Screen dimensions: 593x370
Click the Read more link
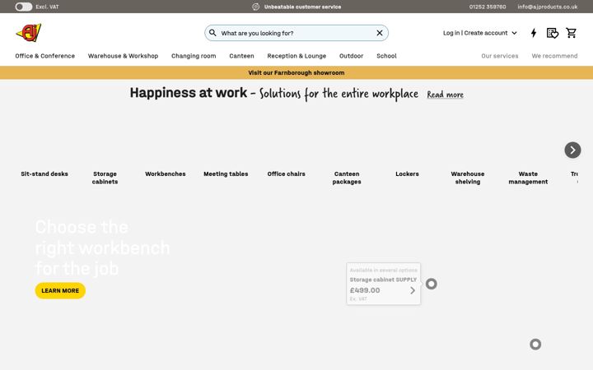pyautogui.click(x=445, y=95)
